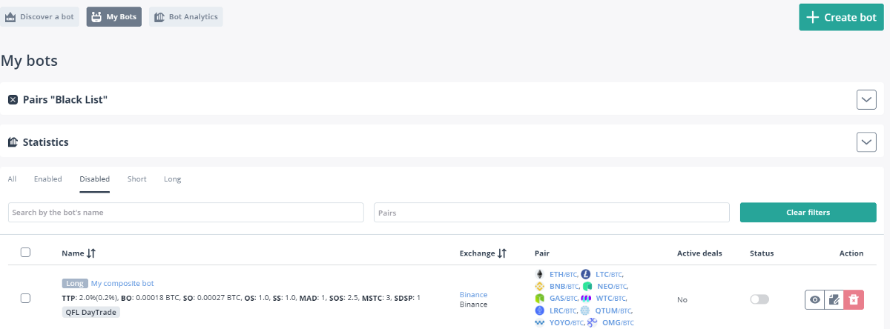Viewport: 890px width, 329px height.
Task: Click the QTUM/BTC pair link
Action: (613, 310)
